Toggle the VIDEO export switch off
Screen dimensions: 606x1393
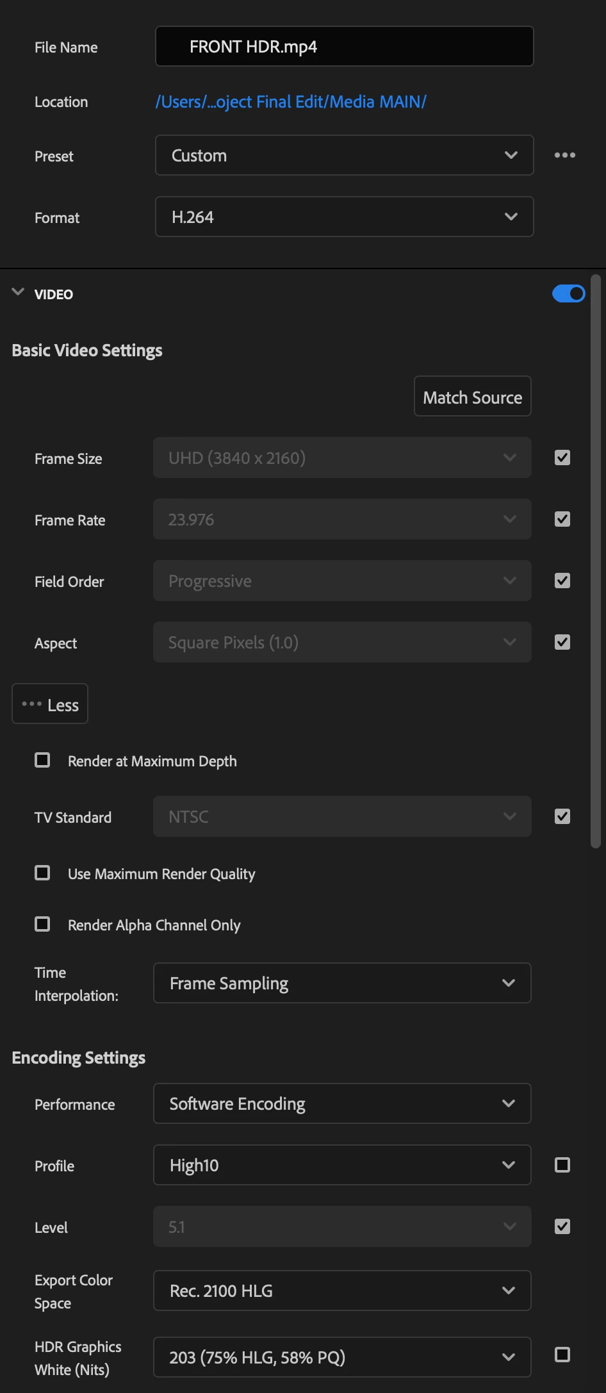[568, 293]
